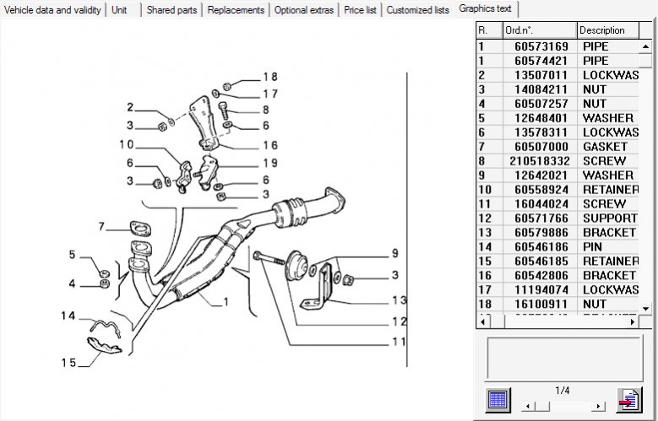
Task: Open the Vehicle data and validity tab
Action: click(53, 9)
